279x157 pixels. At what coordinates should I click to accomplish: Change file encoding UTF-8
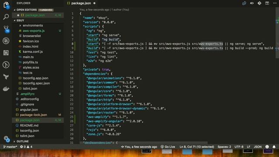239,147
